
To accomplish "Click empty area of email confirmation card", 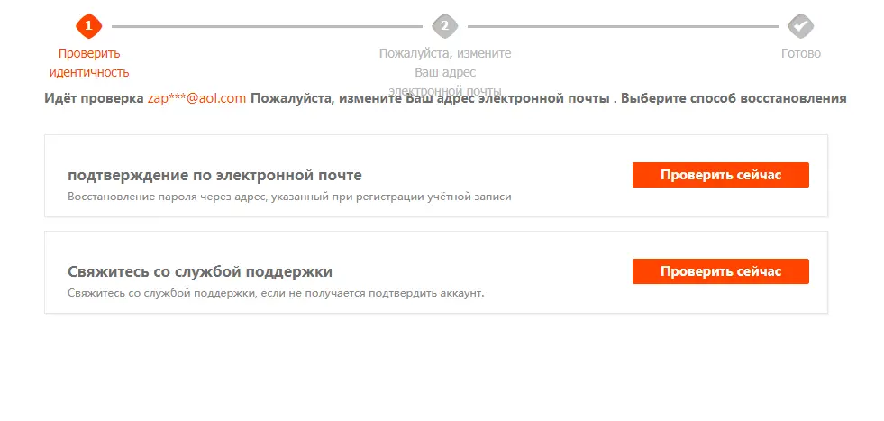I will click(x=564, y=151).
